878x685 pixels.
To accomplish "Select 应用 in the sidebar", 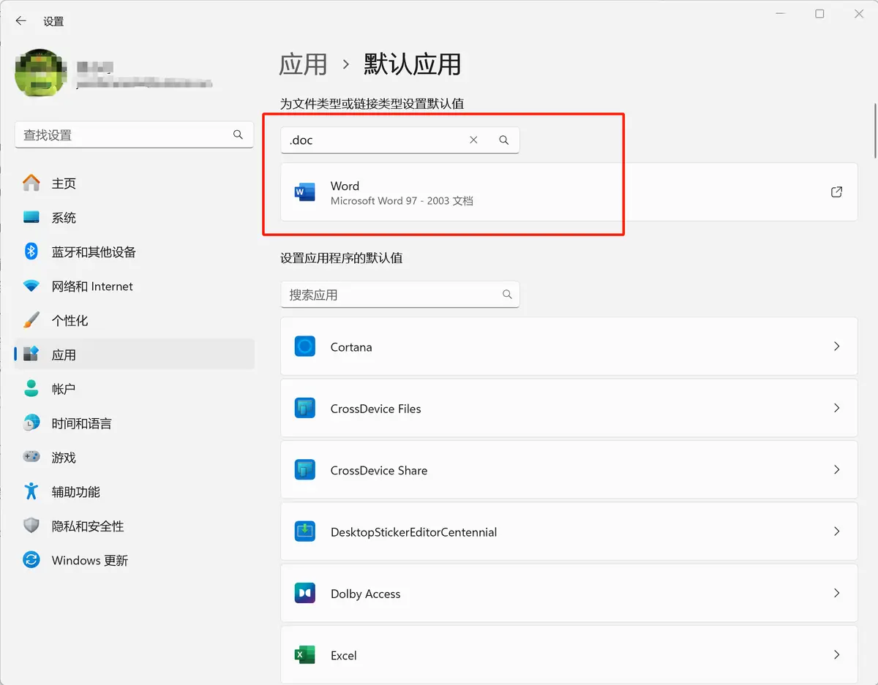I will click(135, 355).
